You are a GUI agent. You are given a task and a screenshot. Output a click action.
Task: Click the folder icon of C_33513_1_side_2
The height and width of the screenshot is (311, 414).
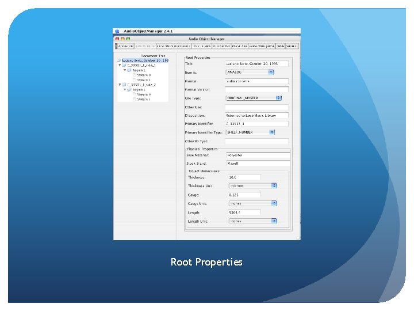click(124, 85)
